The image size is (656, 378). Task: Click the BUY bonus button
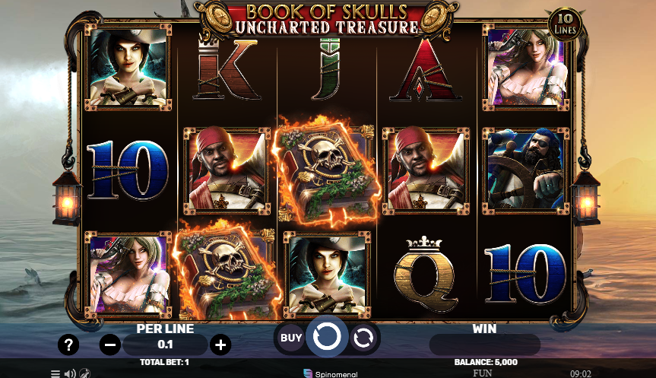tap(291, 338)
